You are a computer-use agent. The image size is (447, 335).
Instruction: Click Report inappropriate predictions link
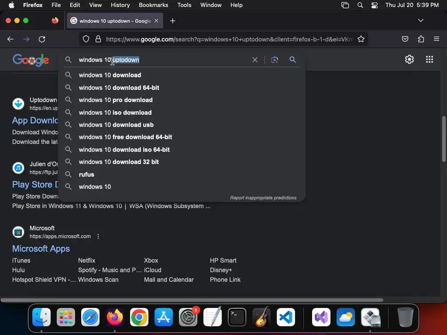tap(263, 198)
